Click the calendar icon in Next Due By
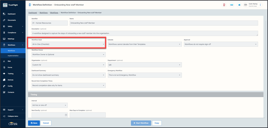The width and height of the screenshot is (268, 128). 66,115
